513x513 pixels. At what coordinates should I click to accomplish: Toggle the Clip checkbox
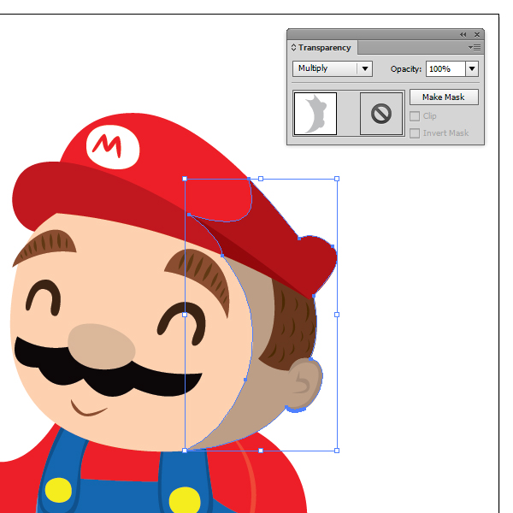(415, 116)
